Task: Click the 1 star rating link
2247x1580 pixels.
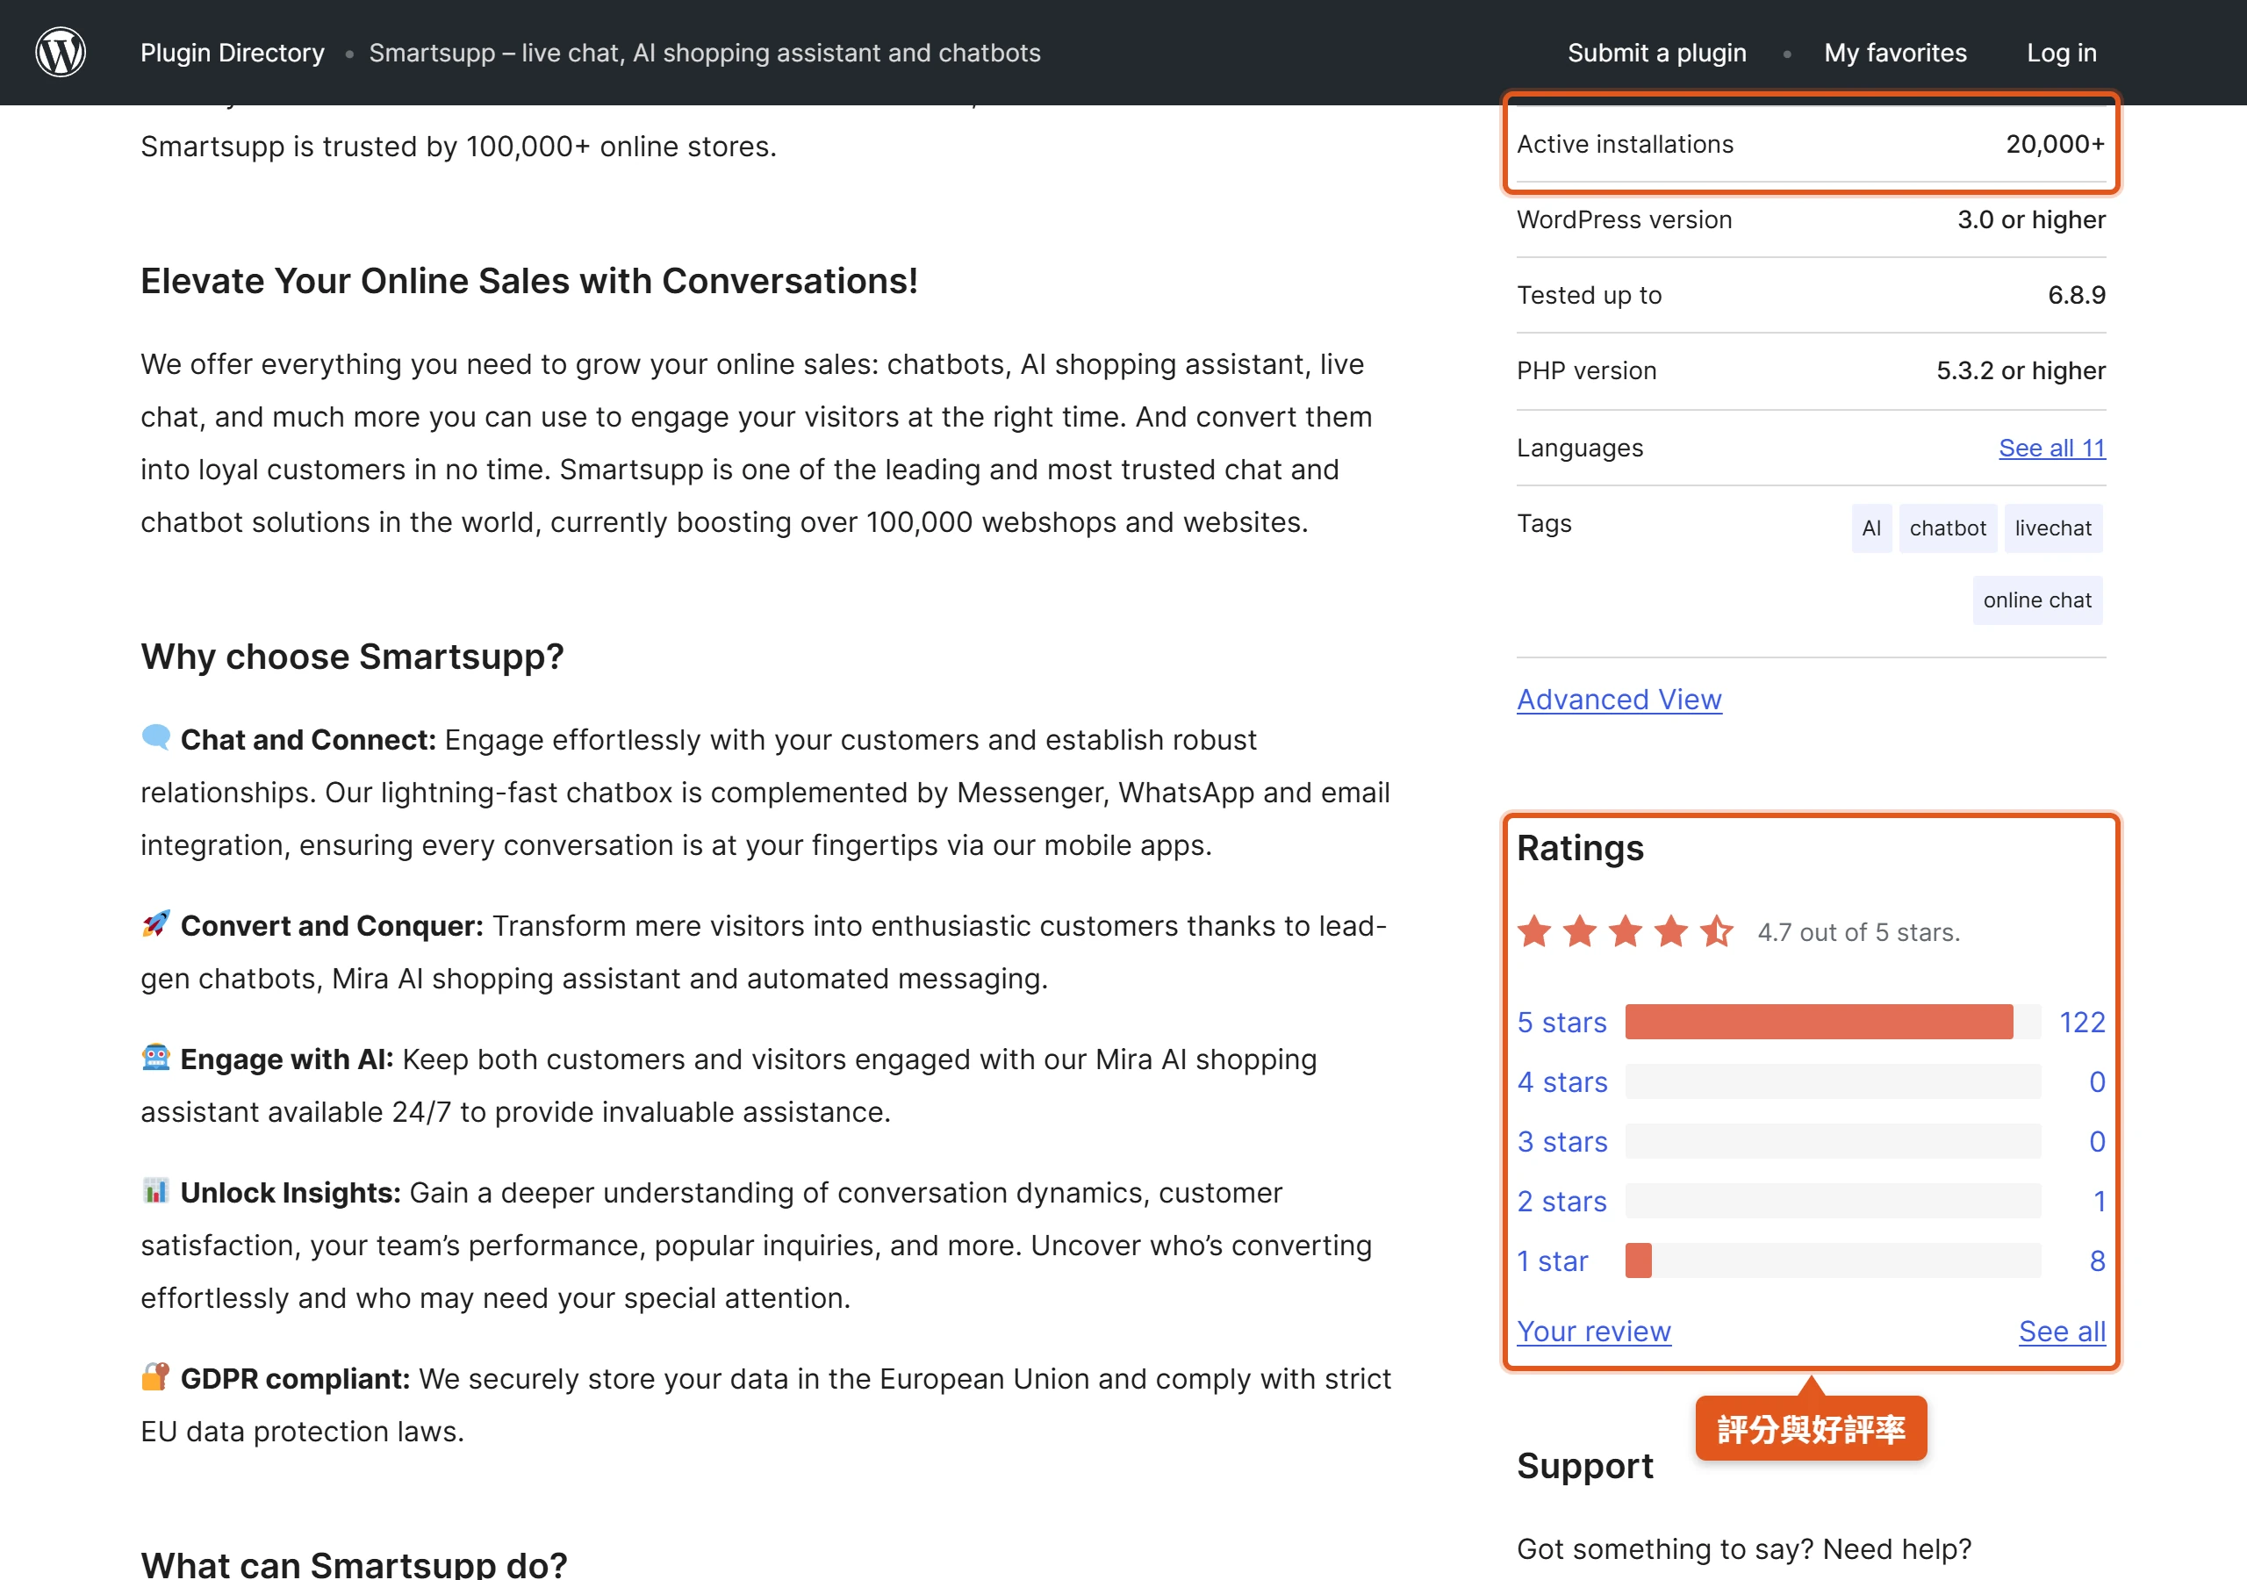Action: tap(1552, 1260)
